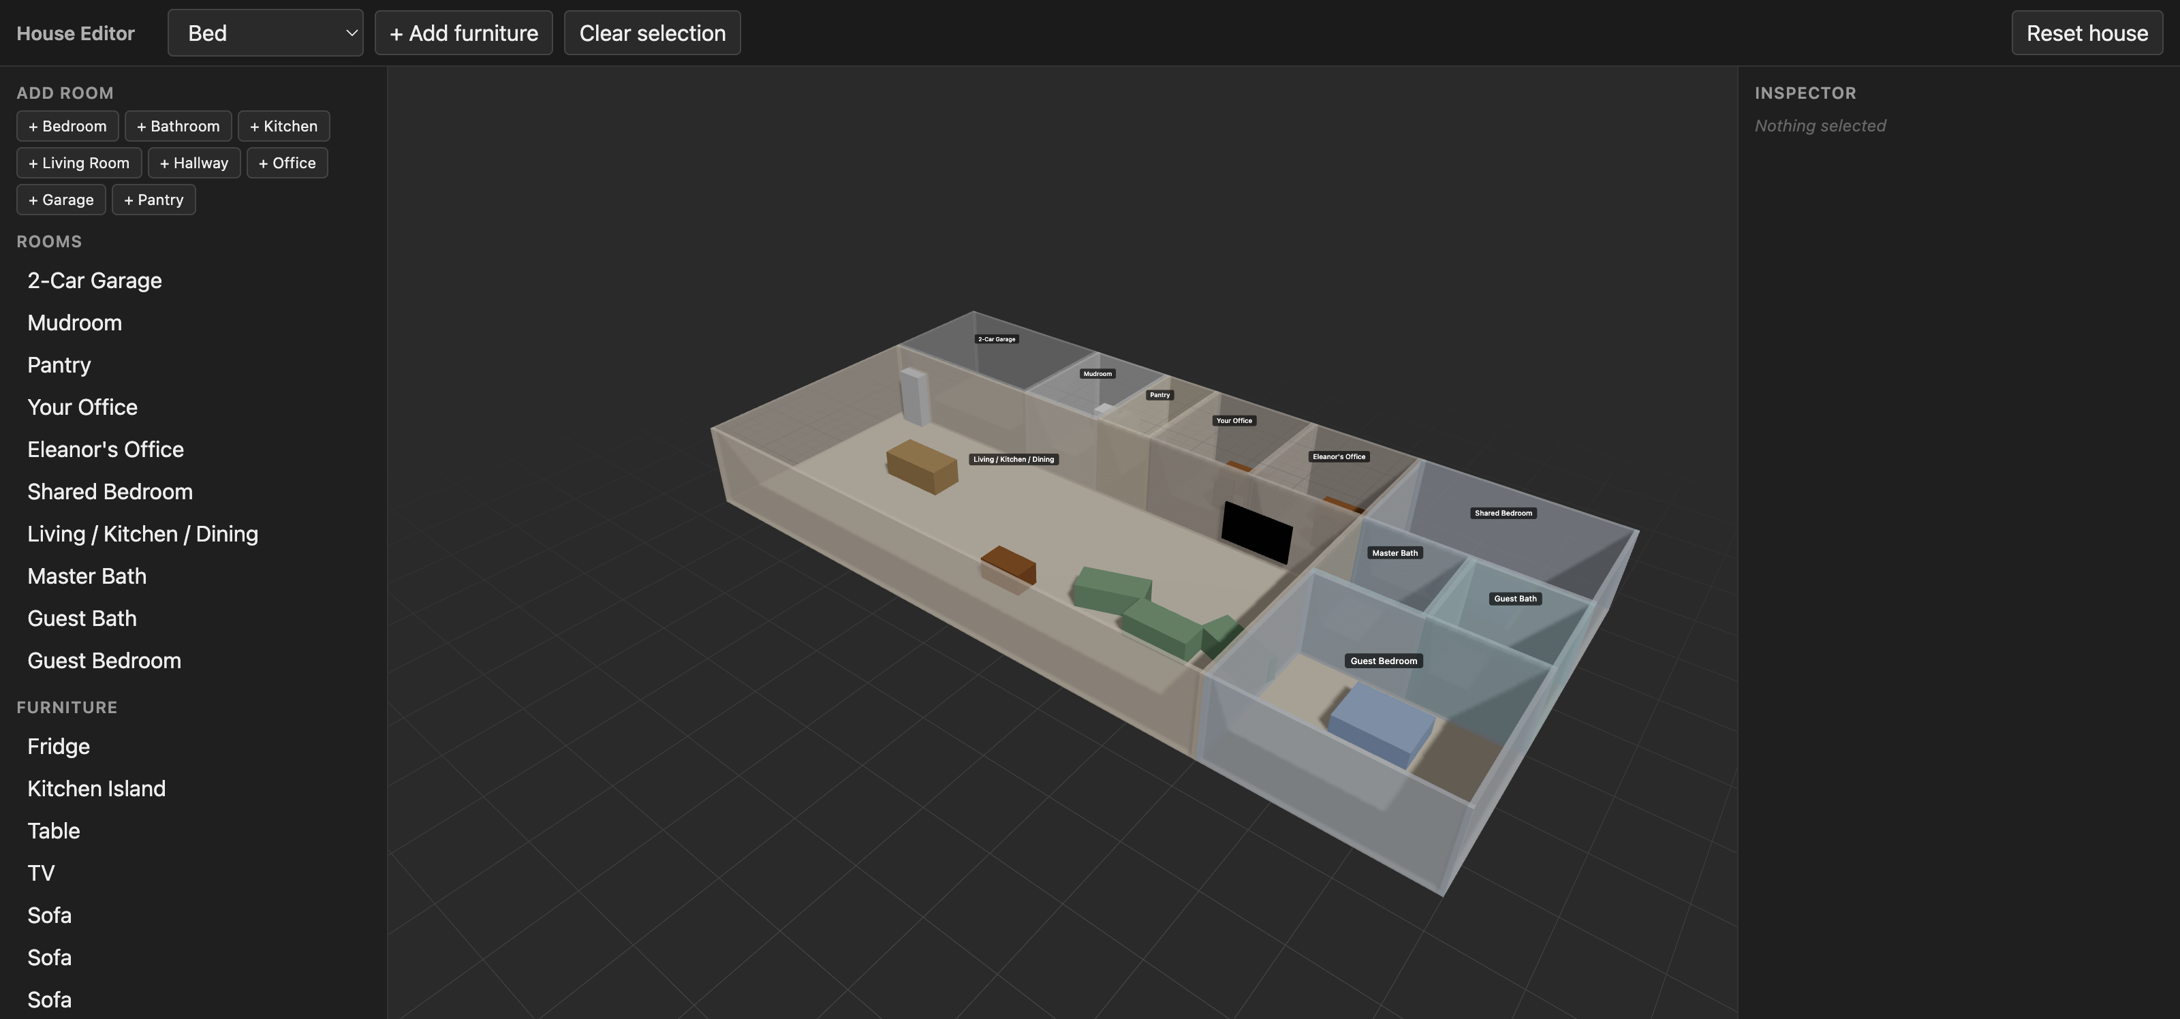Add a Hallway room
This screenshot has width=2180, height=1019.
[x=193, y=163]
